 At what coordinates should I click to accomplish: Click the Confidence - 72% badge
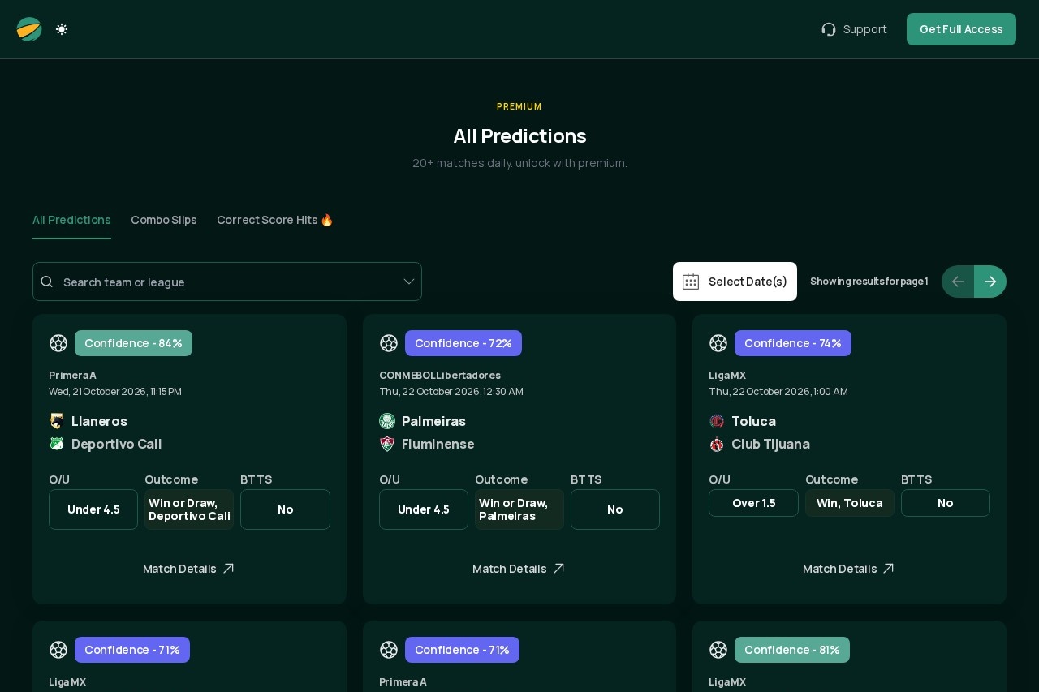(463, 343)
